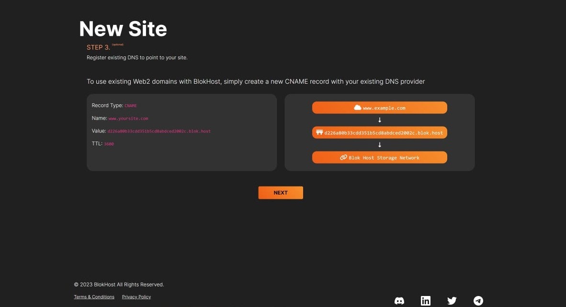Open the Discord icon in the footer

[x=399, y=301]
